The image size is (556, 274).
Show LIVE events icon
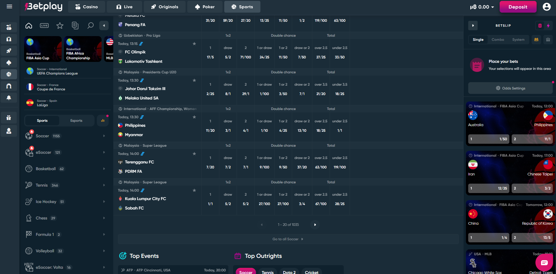point(44,26)
